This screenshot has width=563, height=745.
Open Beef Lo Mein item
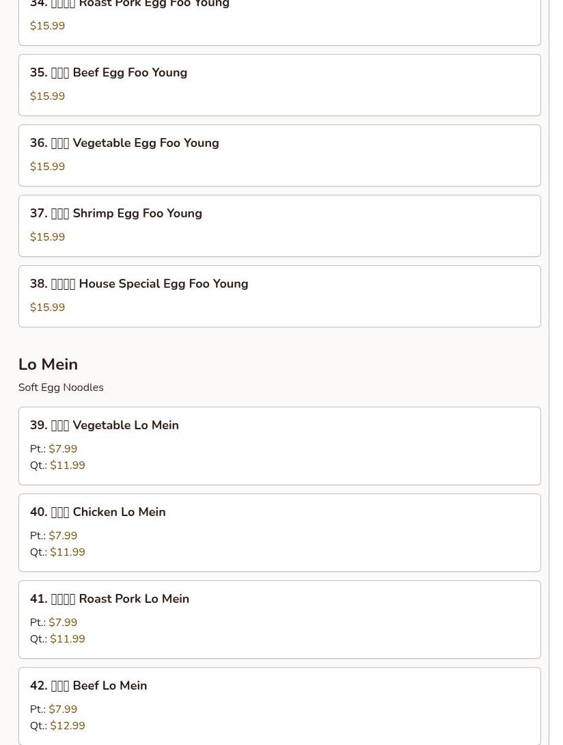(279, 706)
